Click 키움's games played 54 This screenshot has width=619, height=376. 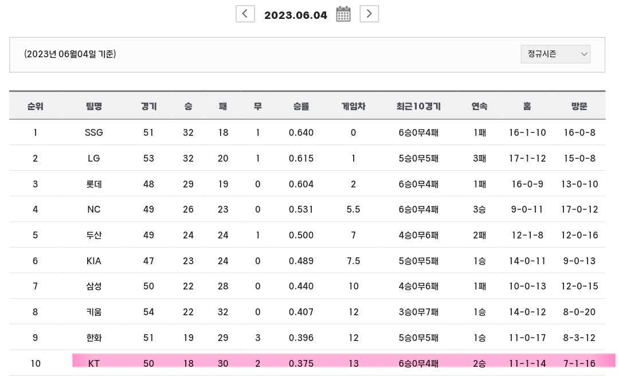tap(149, 312)
